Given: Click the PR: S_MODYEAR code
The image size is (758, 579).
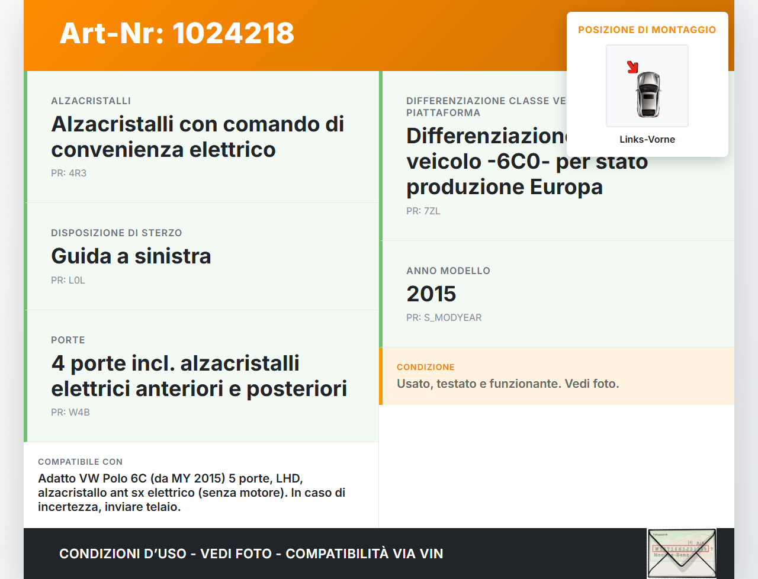Looking at the screenshot, I should (444, 317).
